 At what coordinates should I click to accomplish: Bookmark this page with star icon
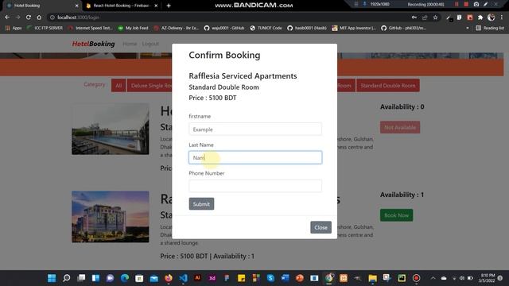coord(435,17)
